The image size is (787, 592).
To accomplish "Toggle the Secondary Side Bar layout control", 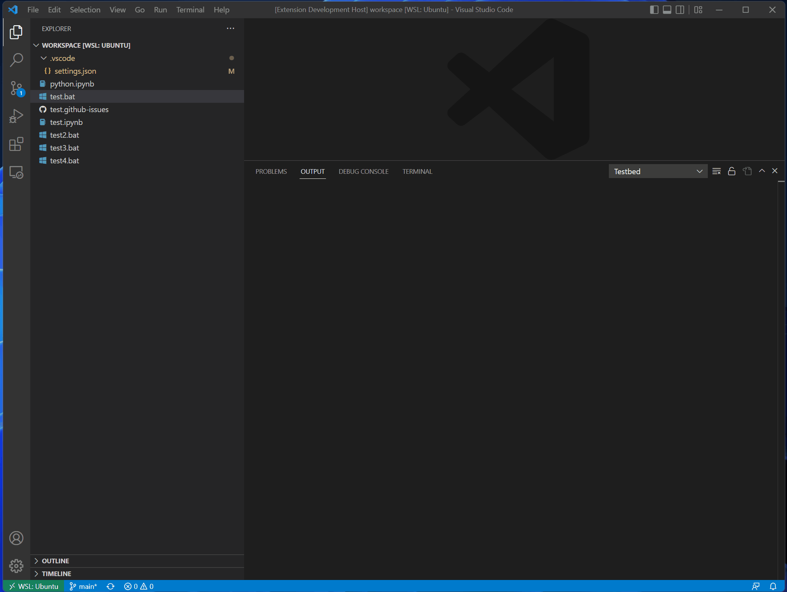I will tap(680, 10).
